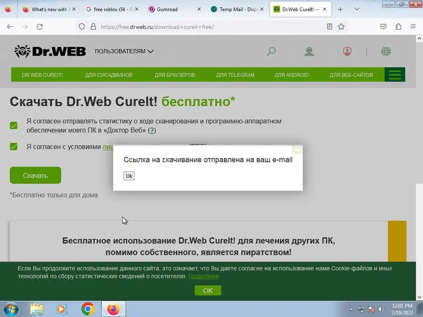
Task: Show hidden system tray icons
Action: pyautogui.click(x=351, y=310)
